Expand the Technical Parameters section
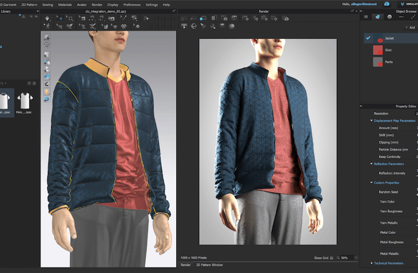This screenshot has height=273, width=418. [372, 263]
